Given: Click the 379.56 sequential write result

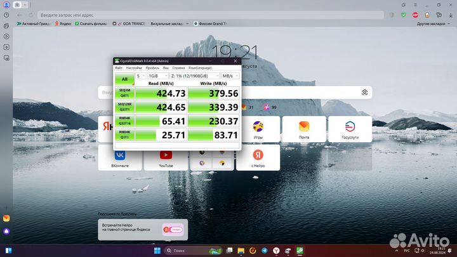Looking at the screenshot, I should [213, 93].
